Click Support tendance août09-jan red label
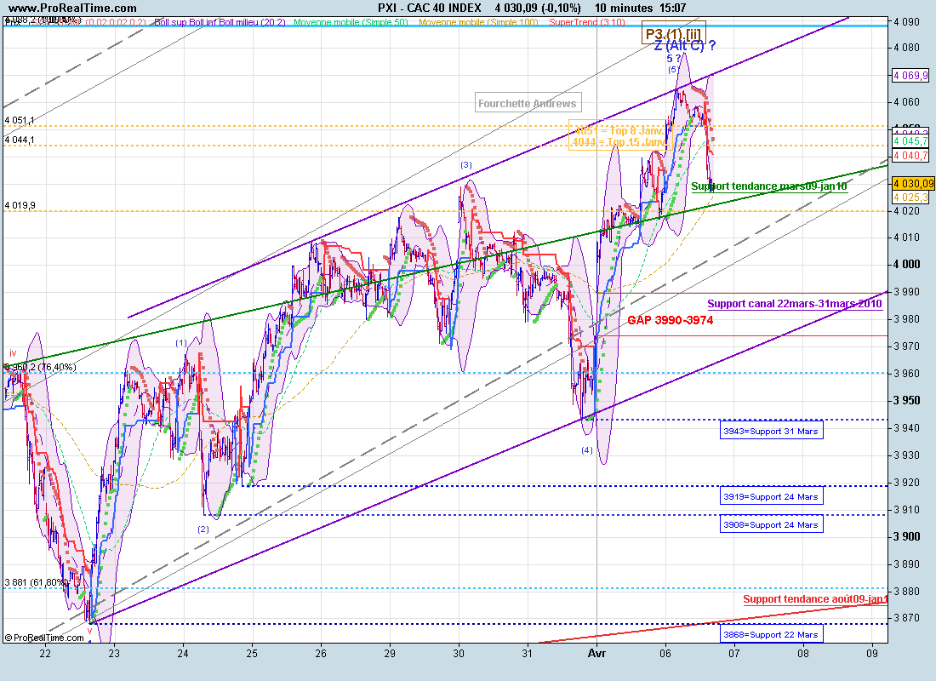 (815, 599)
